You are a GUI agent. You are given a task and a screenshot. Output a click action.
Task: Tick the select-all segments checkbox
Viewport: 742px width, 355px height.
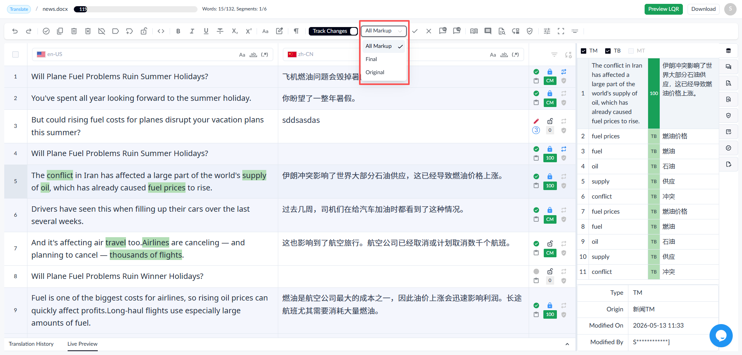coord(15,54)
